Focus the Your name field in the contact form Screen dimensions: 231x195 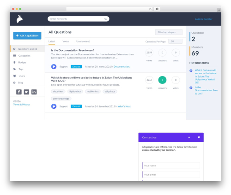click(x=171, y=165)
